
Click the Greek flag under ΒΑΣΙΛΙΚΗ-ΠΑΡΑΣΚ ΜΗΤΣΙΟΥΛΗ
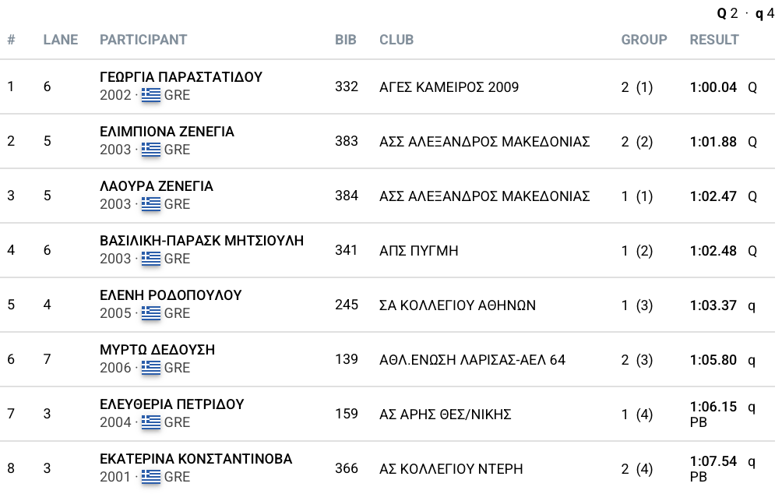click(151, 259)
